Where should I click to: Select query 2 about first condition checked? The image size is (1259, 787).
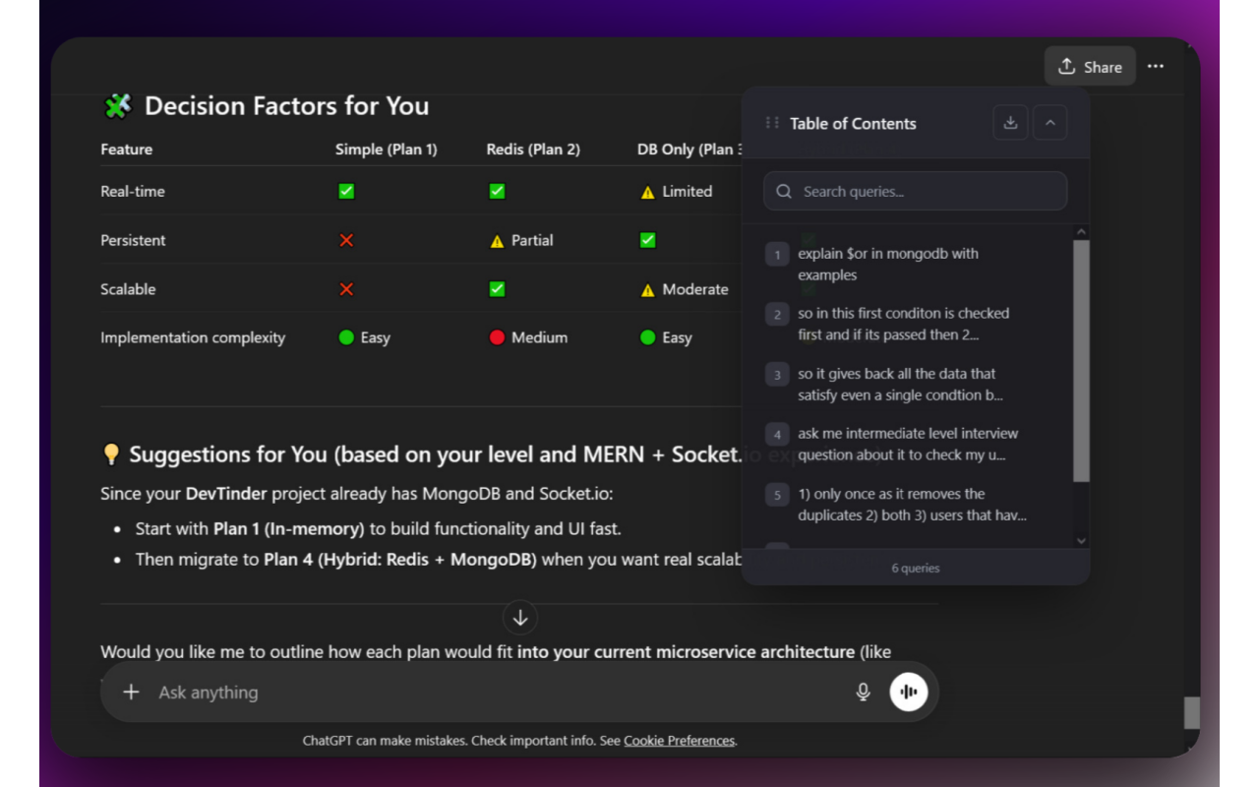903,324
